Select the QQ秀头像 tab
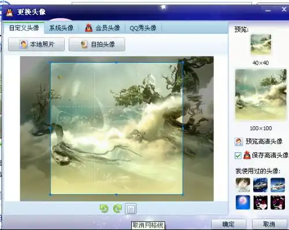 point(143,28)
